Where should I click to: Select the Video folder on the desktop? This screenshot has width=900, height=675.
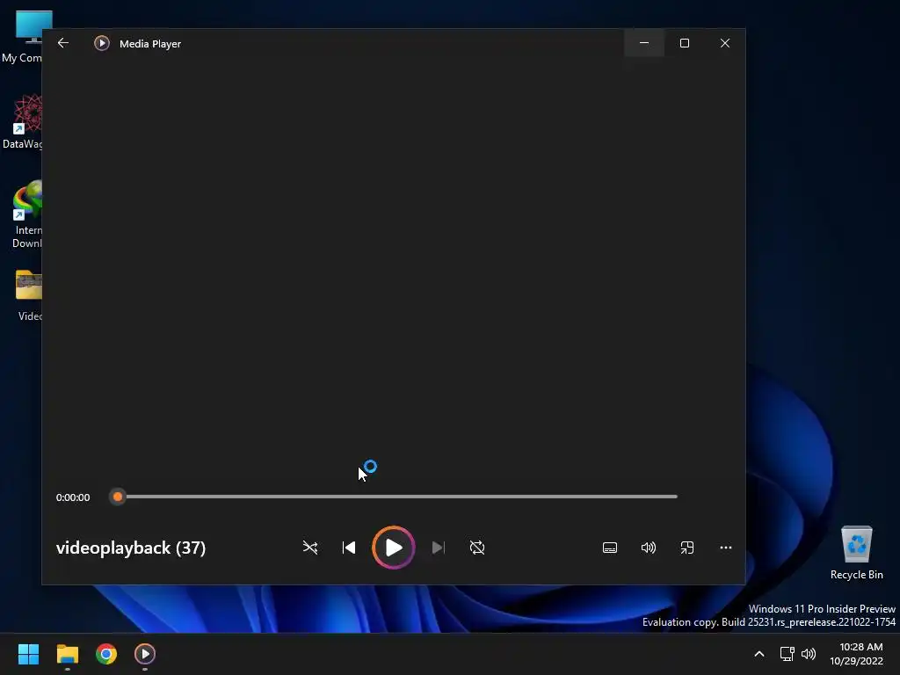click(29, 295)
